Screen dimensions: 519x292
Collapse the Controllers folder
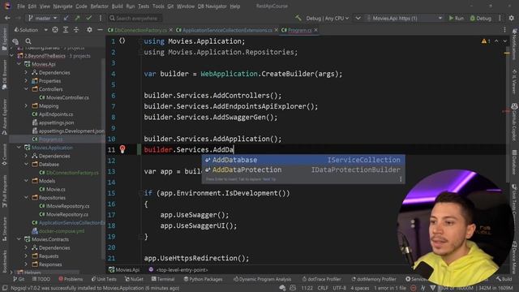click(26, 89)
